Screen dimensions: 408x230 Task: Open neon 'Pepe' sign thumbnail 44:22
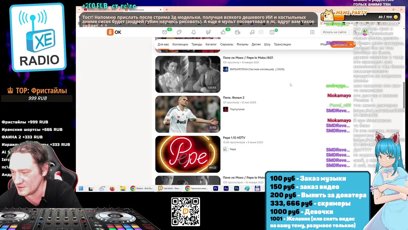click(188, 154)
